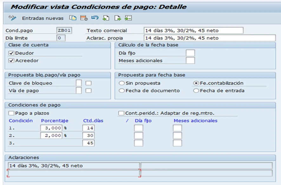Enable Cont.períod. Adaptar de reg.mtro. checkbox
Viewport: 281px width, 185px height.
coord(121,113)
